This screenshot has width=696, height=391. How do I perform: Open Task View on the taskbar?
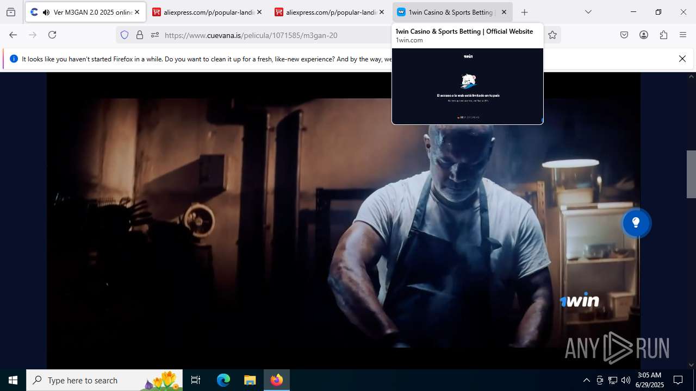coord(196,380)
